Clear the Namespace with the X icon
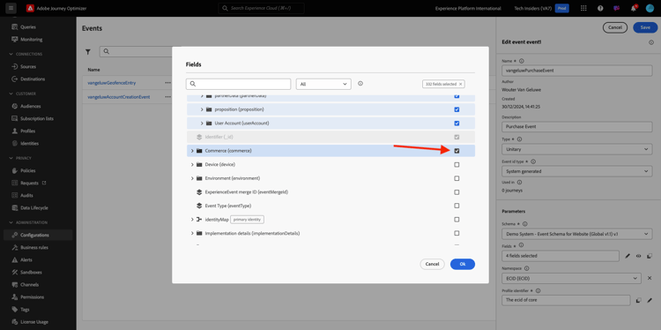Viewport: 661px width, 330px height. (x=650, y=278)
